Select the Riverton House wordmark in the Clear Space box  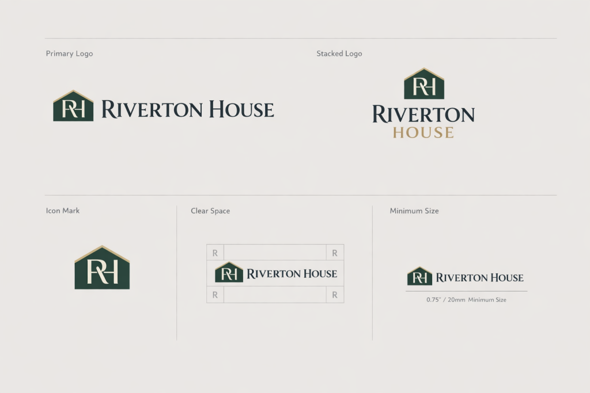point(292,274)
